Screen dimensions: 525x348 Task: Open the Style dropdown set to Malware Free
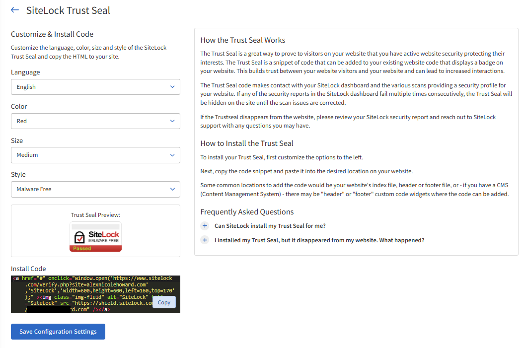click(95, 189)
